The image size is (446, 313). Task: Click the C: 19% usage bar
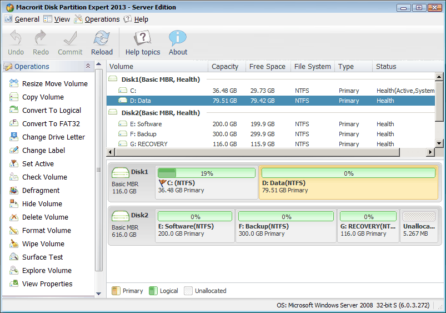click(x=207, y=173)
